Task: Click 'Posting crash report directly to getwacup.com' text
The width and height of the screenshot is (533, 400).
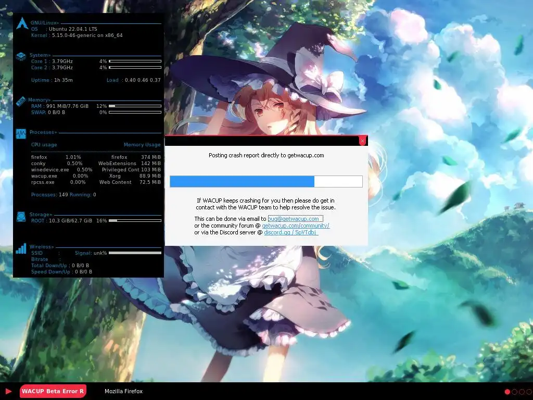Action: [266, 155]
